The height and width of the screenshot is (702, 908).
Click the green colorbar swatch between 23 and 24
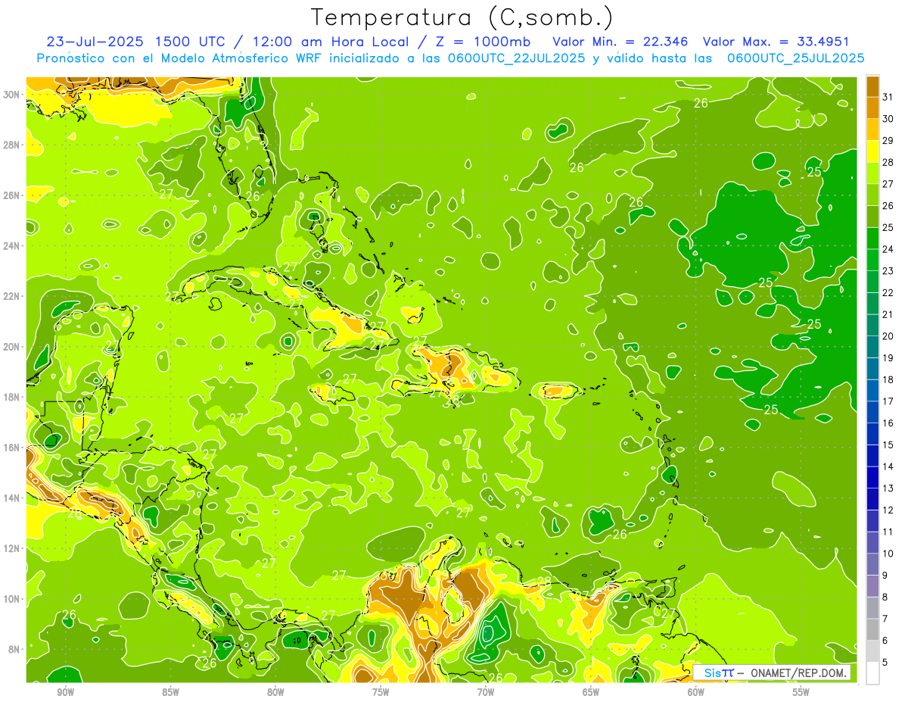[x=872, y=260]
